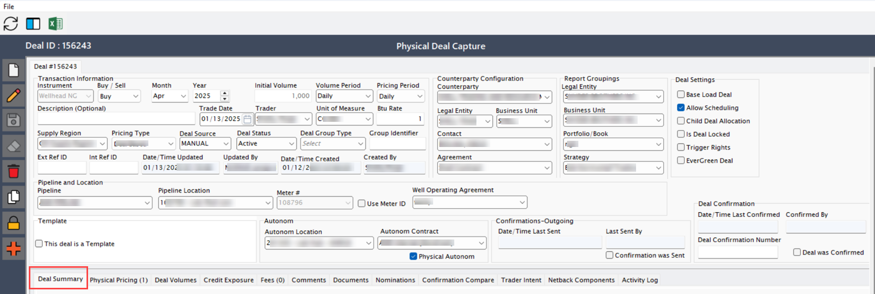Increase the Year value with stepper arrow
The width and height of the screenshot is (875, 294).
point(225,94)
